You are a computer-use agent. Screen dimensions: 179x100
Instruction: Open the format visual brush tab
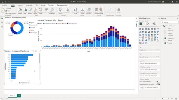pos(148,24)
